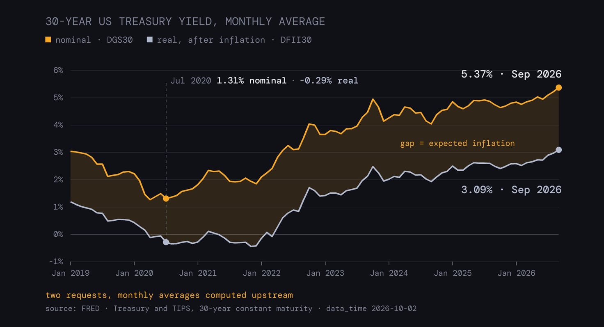Click the Jan 2020 x-axis label
The width and height of the screenshot is (604, 327).
point(134,273)
